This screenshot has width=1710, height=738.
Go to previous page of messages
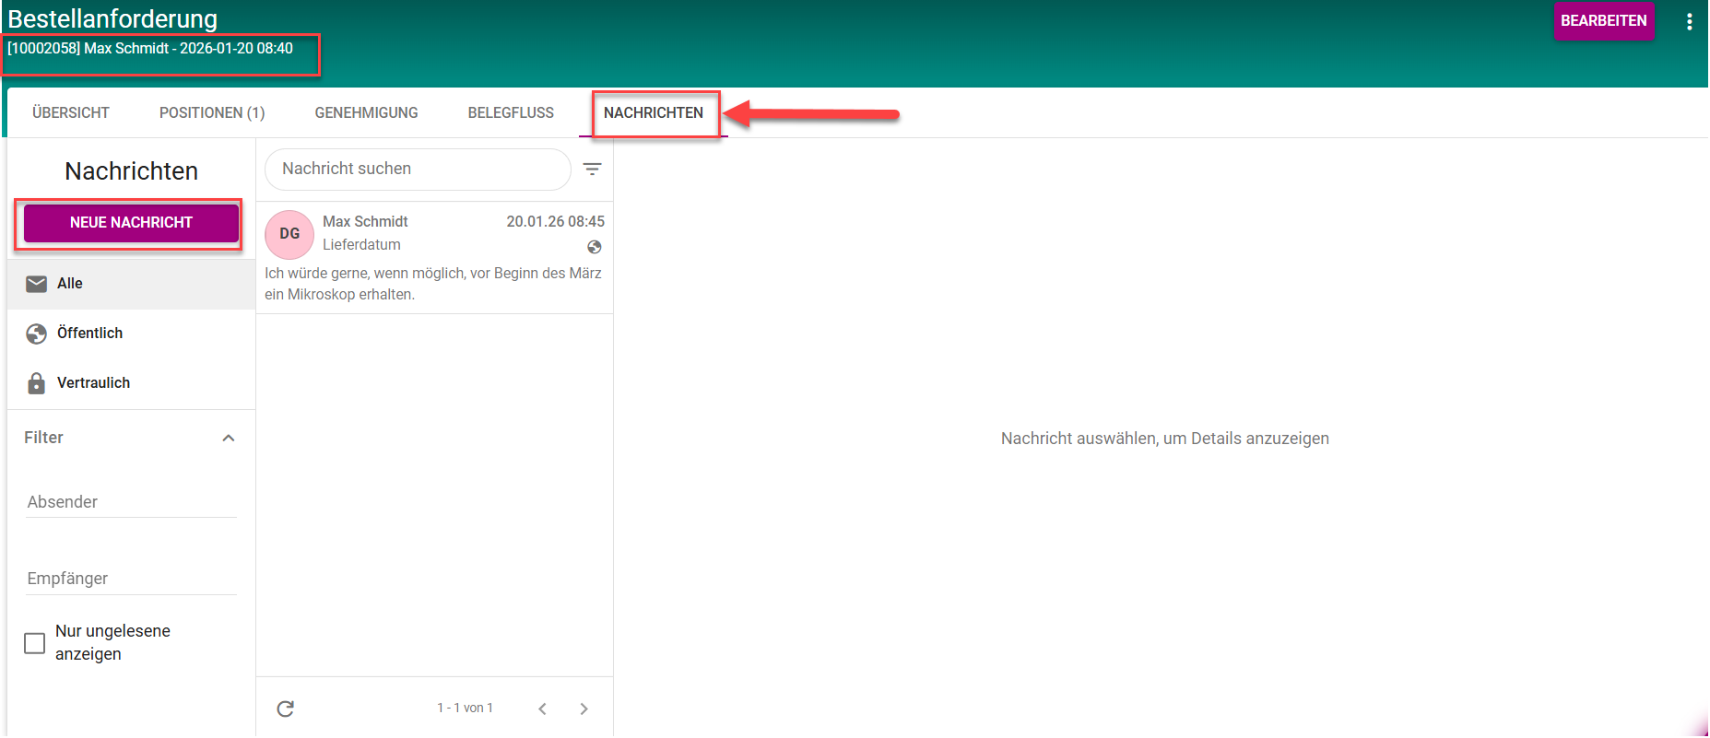click(542, 709)
